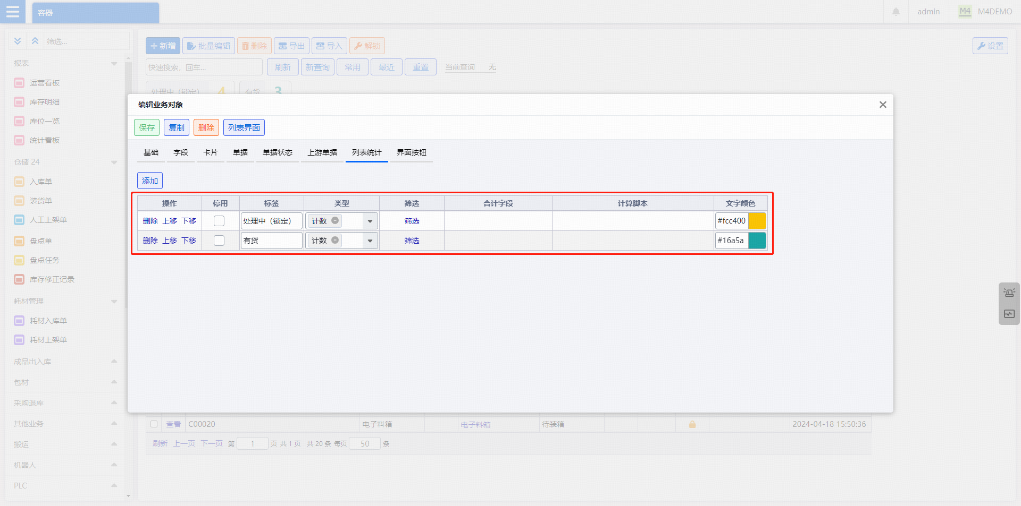This screenshot has height=506, width=1021.
Task: Collapse the 仓储 24 sidebar group
Action: (x=114, y=162)
